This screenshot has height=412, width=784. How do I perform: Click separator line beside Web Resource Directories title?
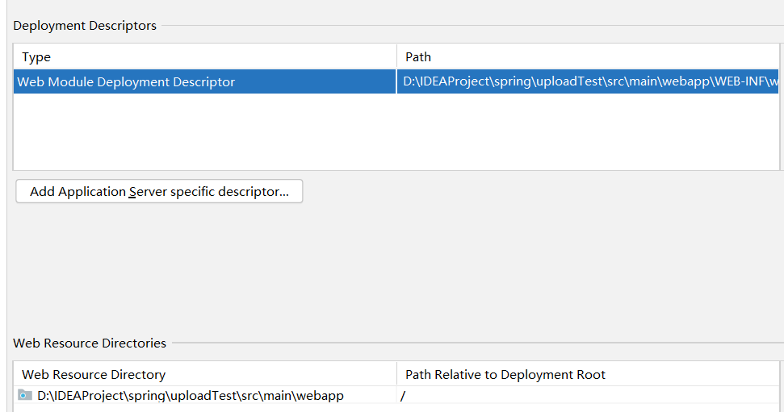(476, 343)
